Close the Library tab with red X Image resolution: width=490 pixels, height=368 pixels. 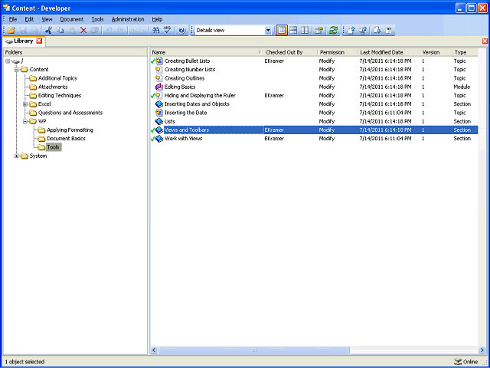tap(39, 41)
